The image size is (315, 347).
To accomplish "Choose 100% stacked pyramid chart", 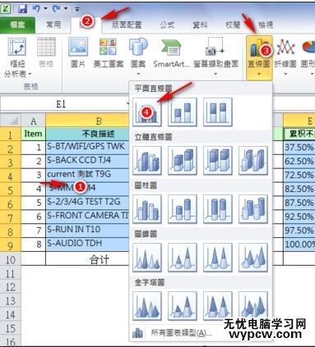I will point(218,306).
